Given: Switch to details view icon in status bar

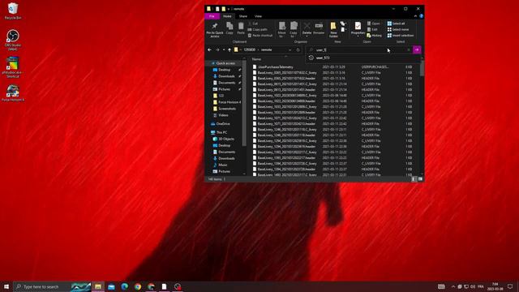Looking at the screenshot, I should coord(414,179).
